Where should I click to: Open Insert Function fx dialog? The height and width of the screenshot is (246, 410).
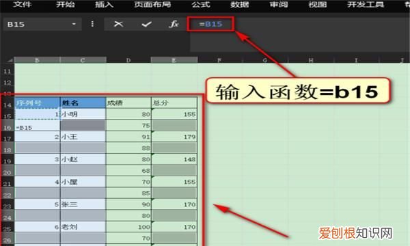[x=174, y=24]
